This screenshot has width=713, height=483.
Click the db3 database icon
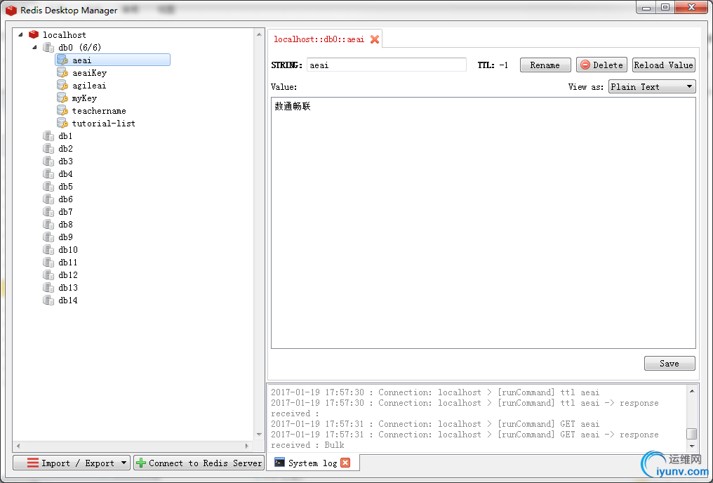click(48, 161)
